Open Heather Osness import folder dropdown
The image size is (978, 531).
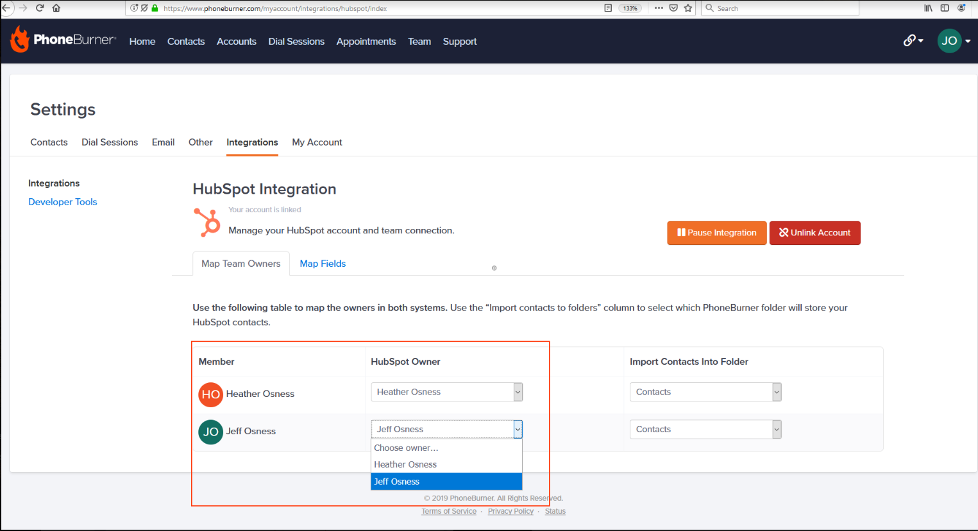pos(705,392)
